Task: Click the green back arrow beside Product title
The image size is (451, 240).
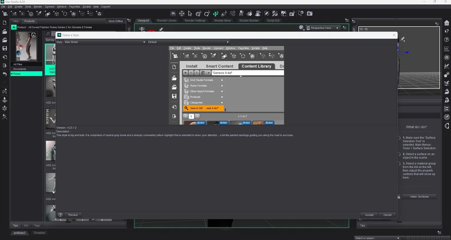Action: pos(14,27)
